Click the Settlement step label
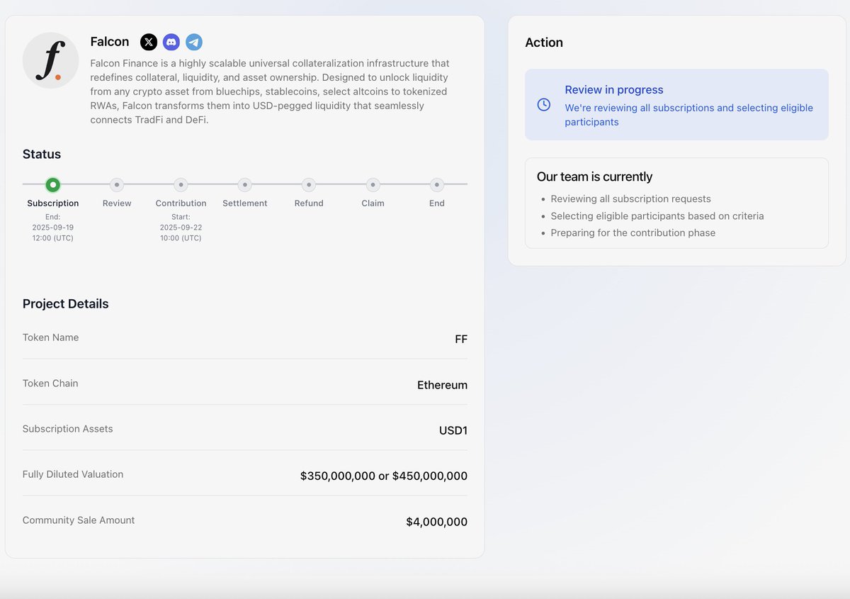This screenshot has height=599, width=850. click(245, 203)
